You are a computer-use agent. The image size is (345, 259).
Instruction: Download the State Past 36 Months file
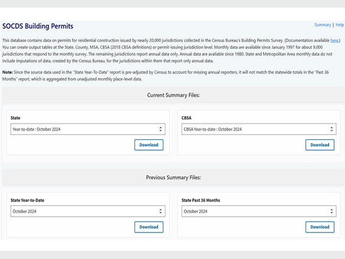click(320, 227)
